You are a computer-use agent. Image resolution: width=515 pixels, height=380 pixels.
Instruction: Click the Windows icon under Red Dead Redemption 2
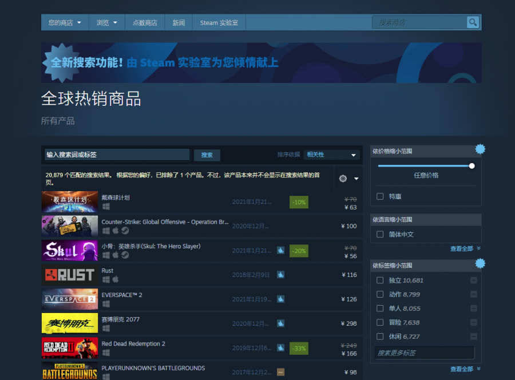[x=106, y=353]
